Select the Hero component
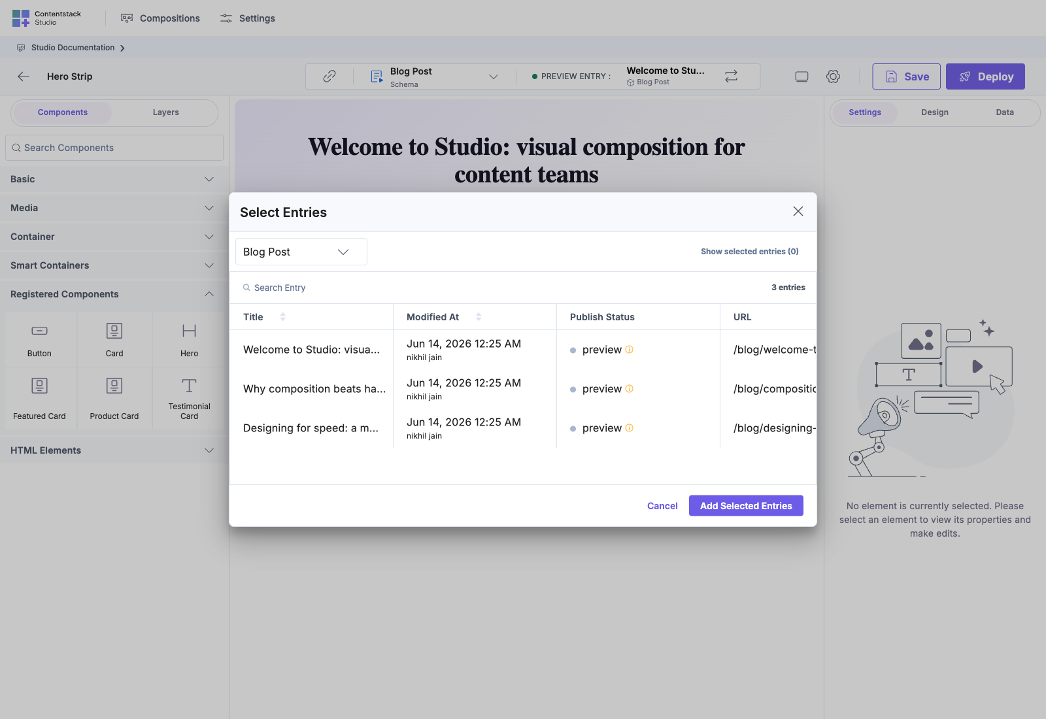Viewport: 1046px width, 719px height. [x=189, y=340]
